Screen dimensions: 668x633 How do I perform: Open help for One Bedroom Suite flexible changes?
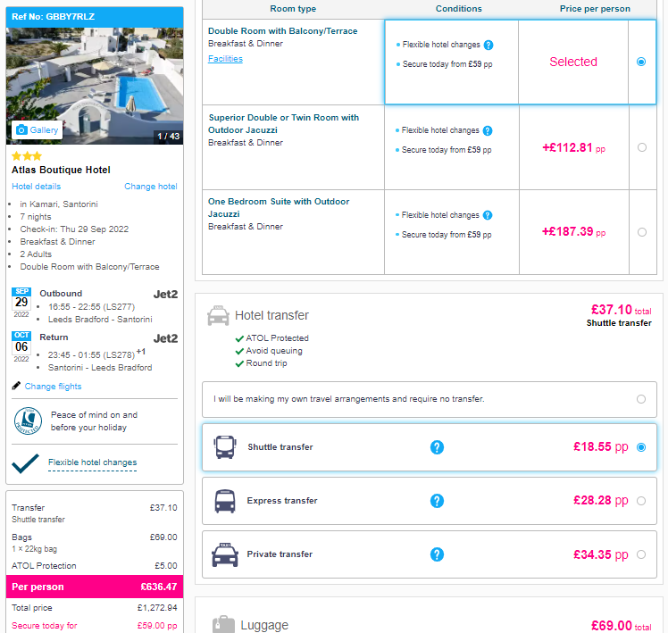pyautogui.click(x=488, y=215)
